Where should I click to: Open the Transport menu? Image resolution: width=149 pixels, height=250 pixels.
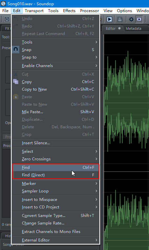tap(34, 11)
